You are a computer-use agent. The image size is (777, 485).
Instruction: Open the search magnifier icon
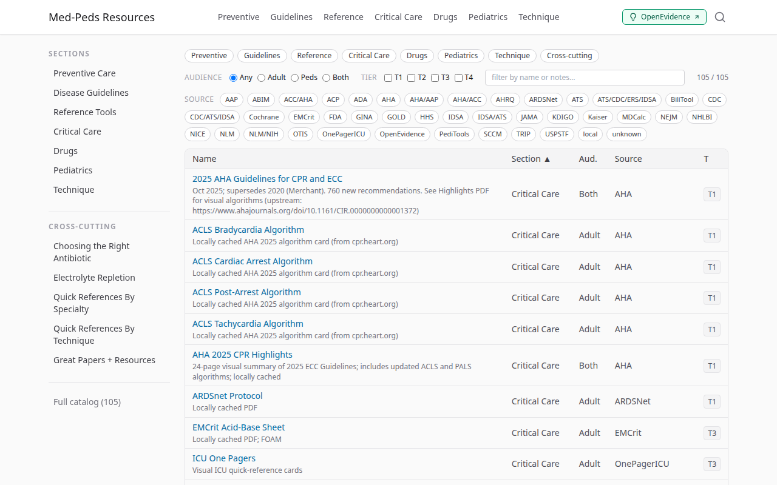pos(720,17)
